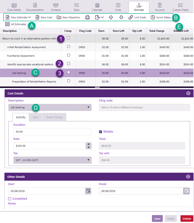This screenshot has width=194, height=223.
Task: Click the Link Costs chain icon
Action: (131, 17)
